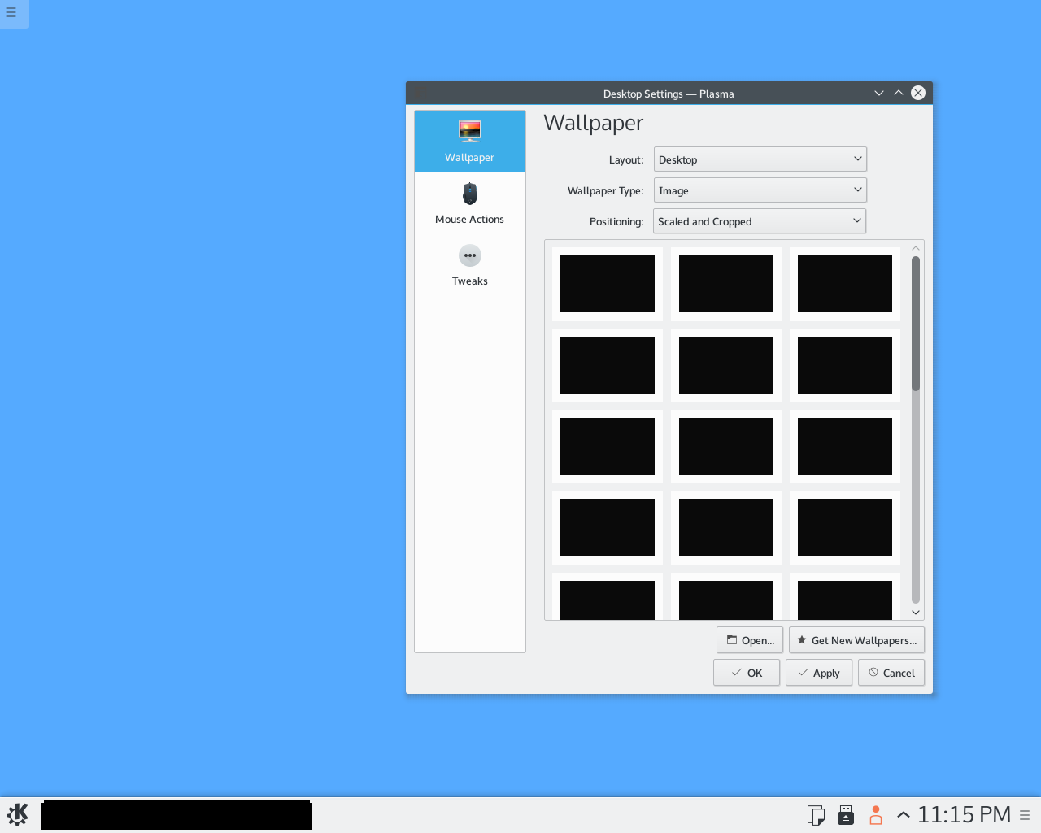Select middle thumbnail in third row

[x=726, y=447]
